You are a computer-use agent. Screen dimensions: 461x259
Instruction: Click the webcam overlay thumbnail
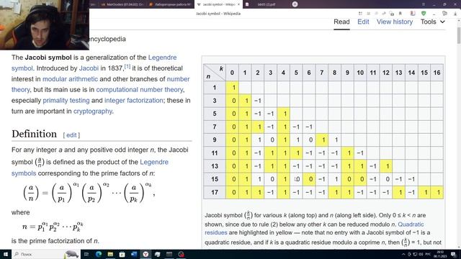45,24
